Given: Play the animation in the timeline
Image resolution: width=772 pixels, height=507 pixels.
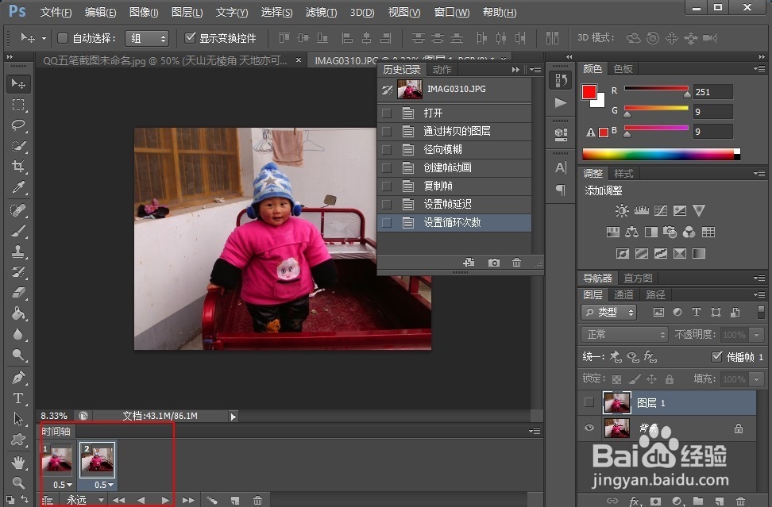Looking at the screenshot, I should (x=164, y=501).
